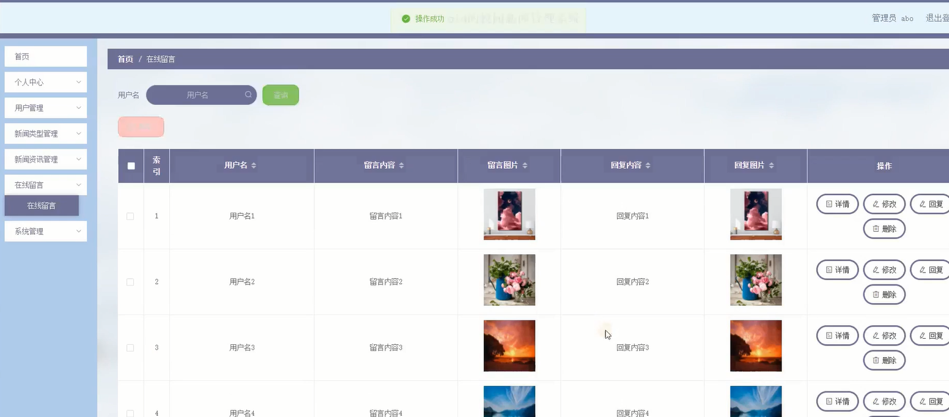Image resolution: width=949 pixels, height=417 pixels.
Task: Expand the 用户管理 sidebar menu
Action: (46, 108)
